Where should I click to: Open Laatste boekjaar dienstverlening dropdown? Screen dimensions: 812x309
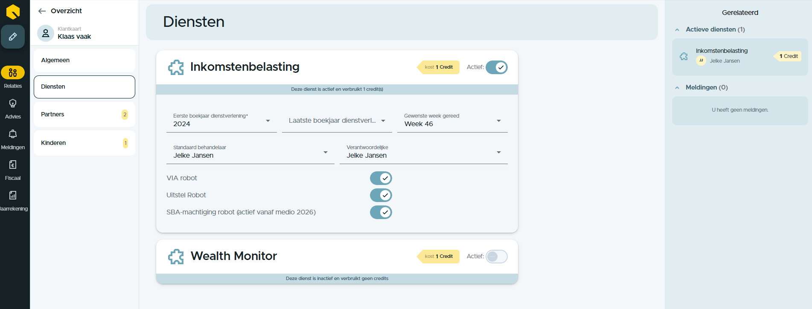pos(337,121)
